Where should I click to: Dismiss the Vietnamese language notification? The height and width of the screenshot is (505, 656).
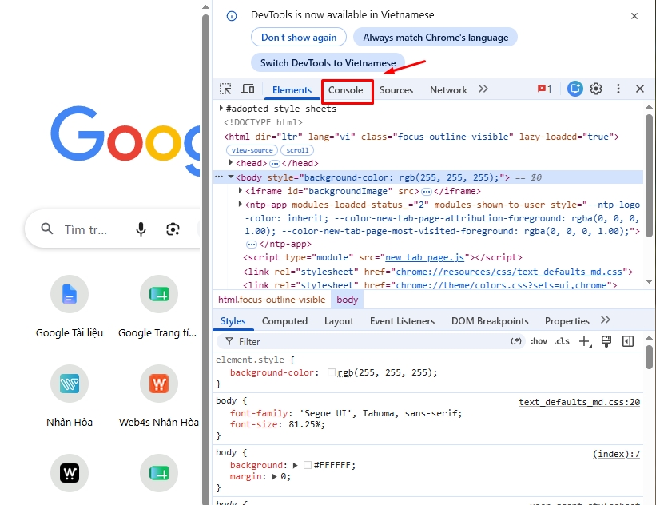(x=634, y=16)
